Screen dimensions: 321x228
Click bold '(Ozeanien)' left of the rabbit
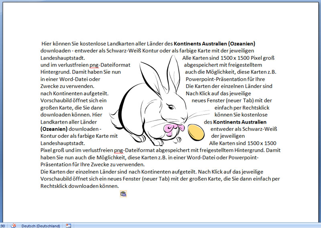pyautogui.click(x=54, y=129)
